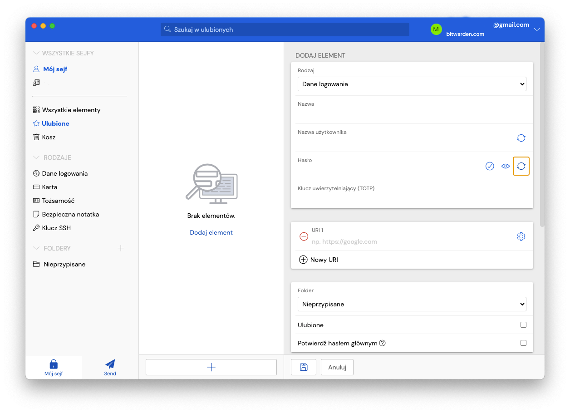Viewport: 570px width, 413px height.
Task: Click the yellow minimize window button
Action: pyautogui.click(x=43, y=26)
